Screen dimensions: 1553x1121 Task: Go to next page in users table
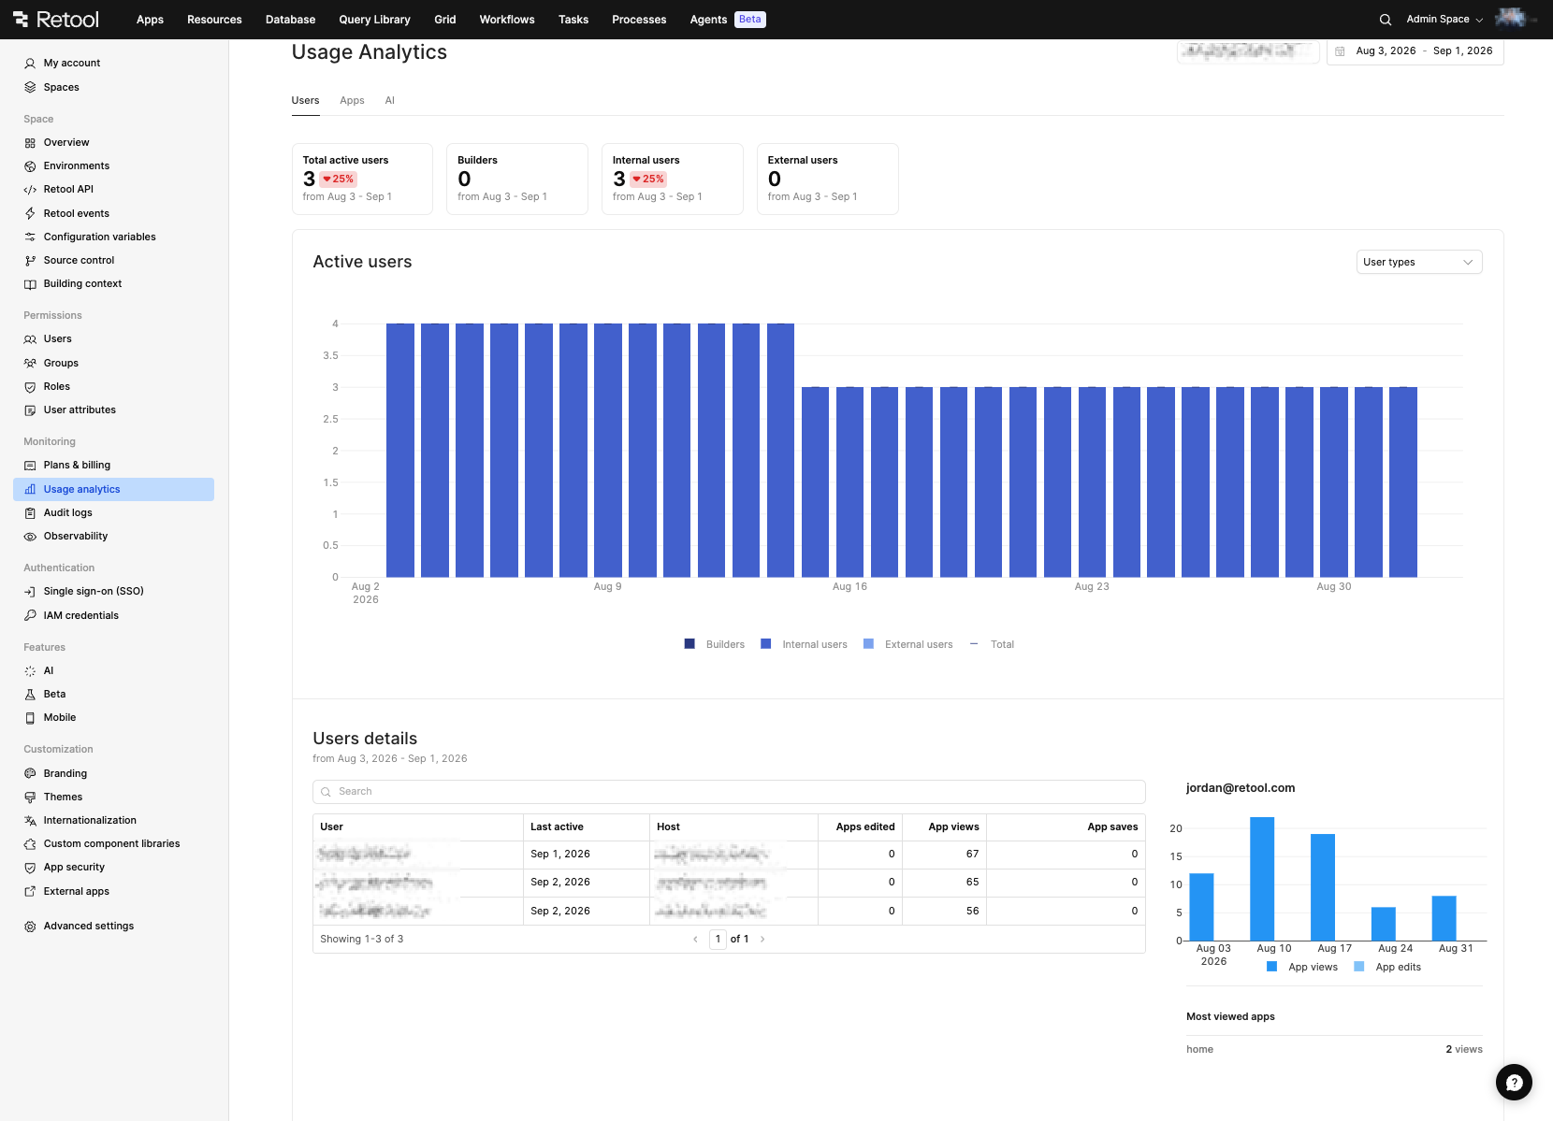point(762,940)
